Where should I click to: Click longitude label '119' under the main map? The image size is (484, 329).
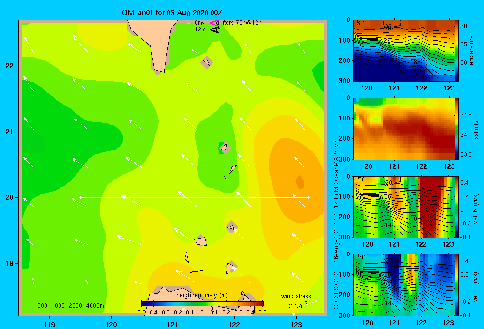click(x=49, y=324)
